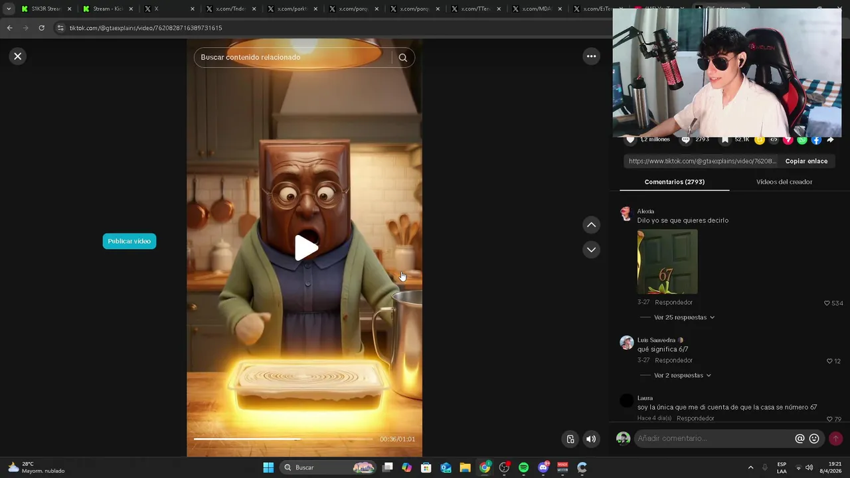Play the paused video
The height and width of the screenshot is (478, 850).
(x=305, y=248)
